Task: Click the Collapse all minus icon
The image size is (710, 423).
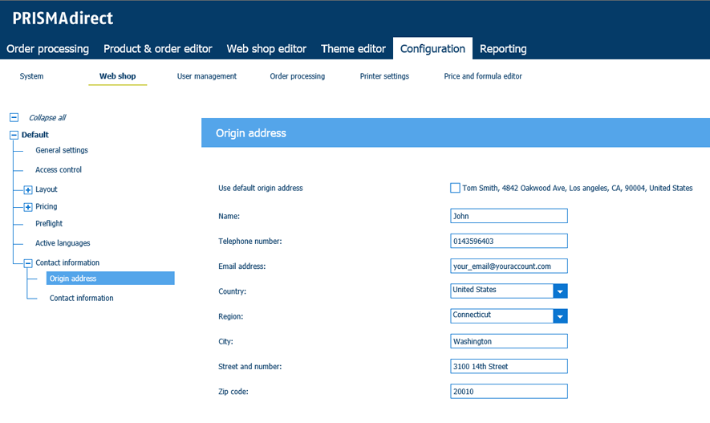Action: tap(14, 118)
